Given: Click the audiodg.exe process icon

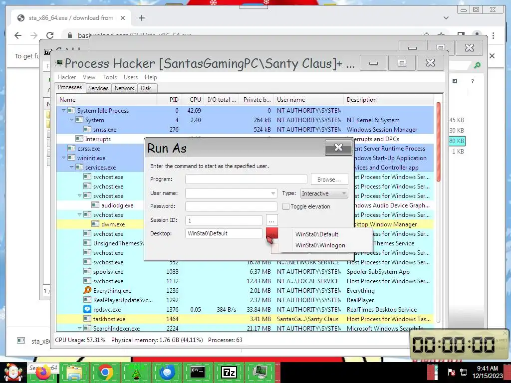Looking at the screenshot, I should tap(95, 205).
